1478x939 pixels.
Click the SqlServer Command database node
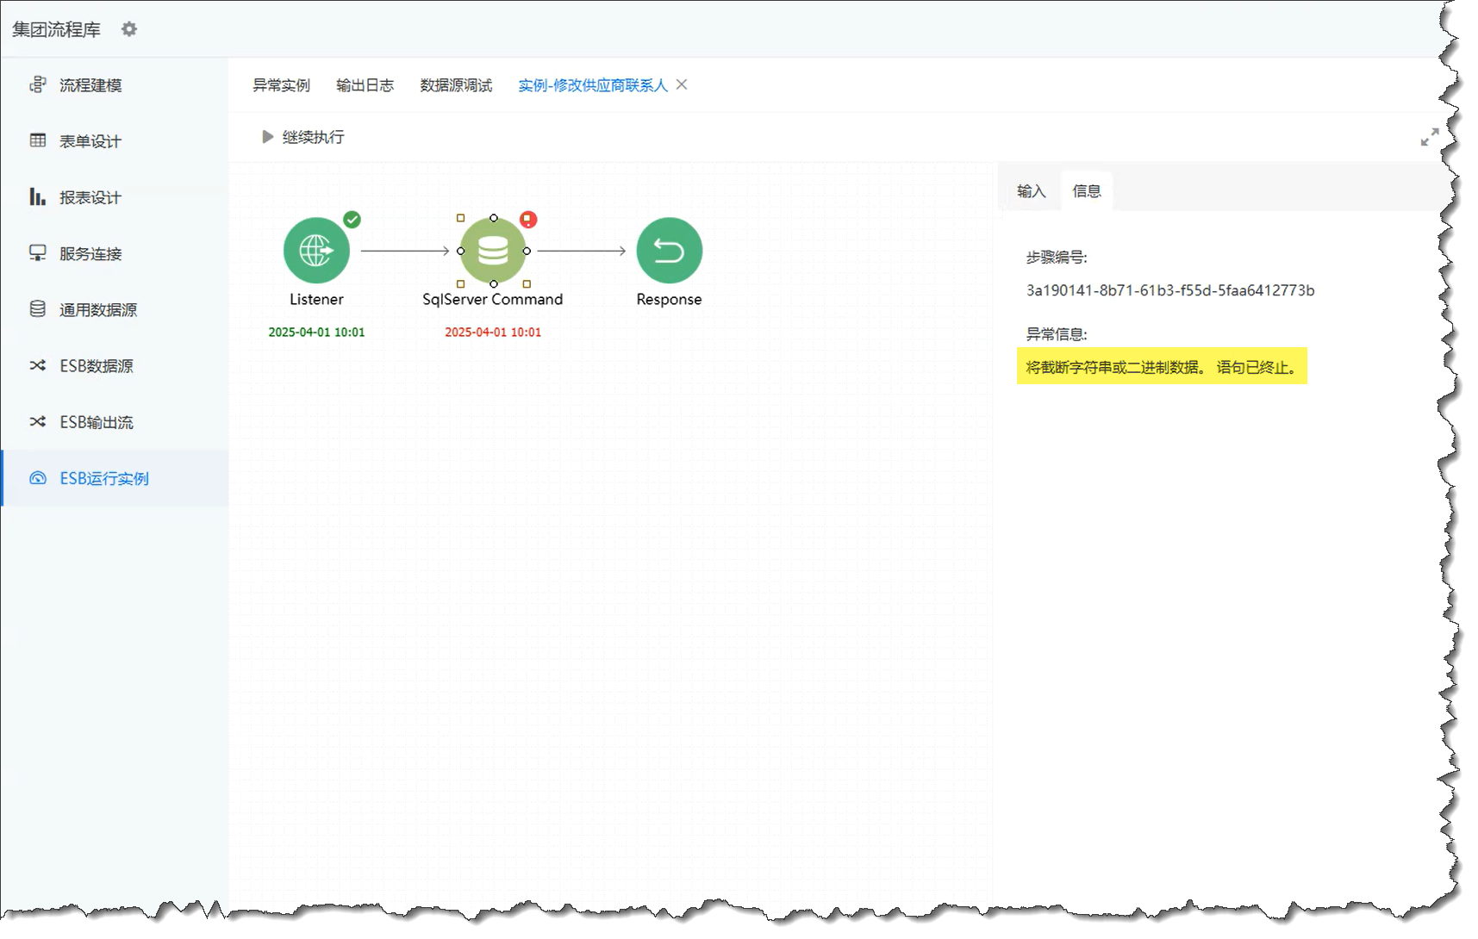(492, 251)
